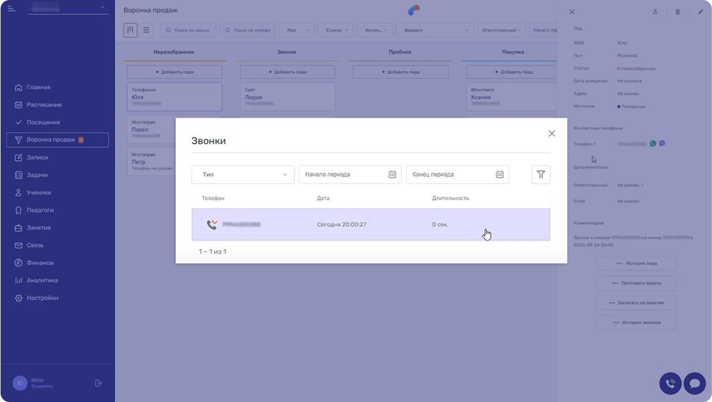
Task: Open the chat bubble floating button
Action: tap(695, 384)
